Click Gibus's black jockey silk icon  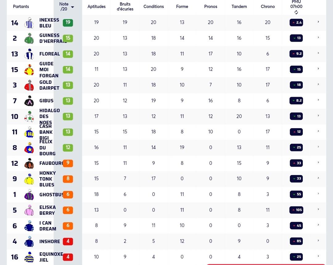[x=29, y=101]
